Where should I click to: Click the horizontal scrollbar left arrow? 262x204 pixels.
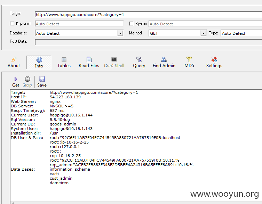13,203
